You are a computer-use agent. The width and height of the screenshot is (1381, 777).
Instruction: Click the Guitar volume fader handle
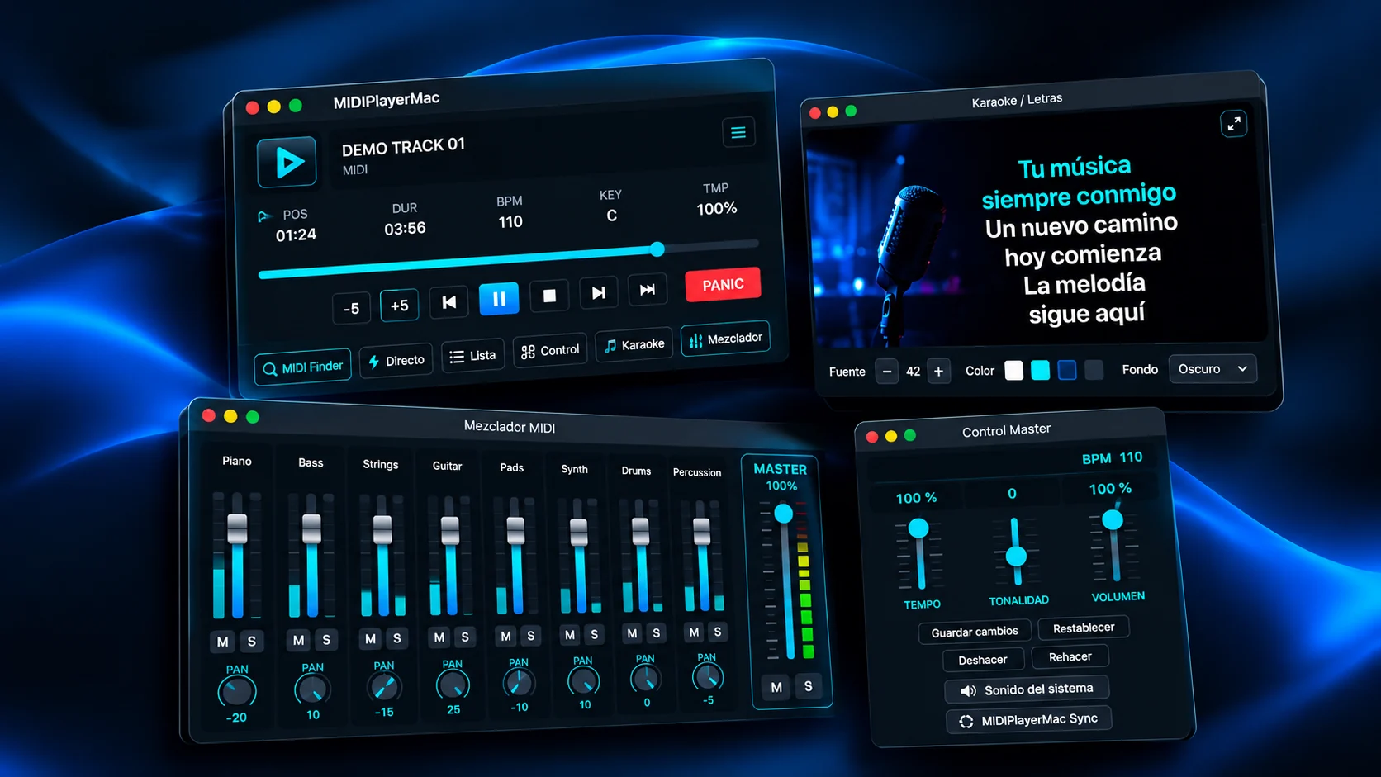tap(450, 530)
